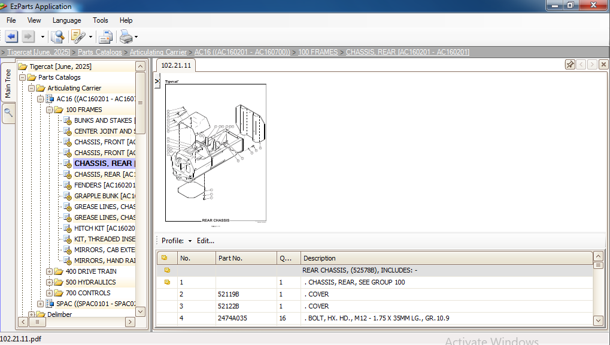The width and height of the screenshot is (610, 345).
Task: Click the document search magnifier toolbar icon
Action: tap(57, 37)
